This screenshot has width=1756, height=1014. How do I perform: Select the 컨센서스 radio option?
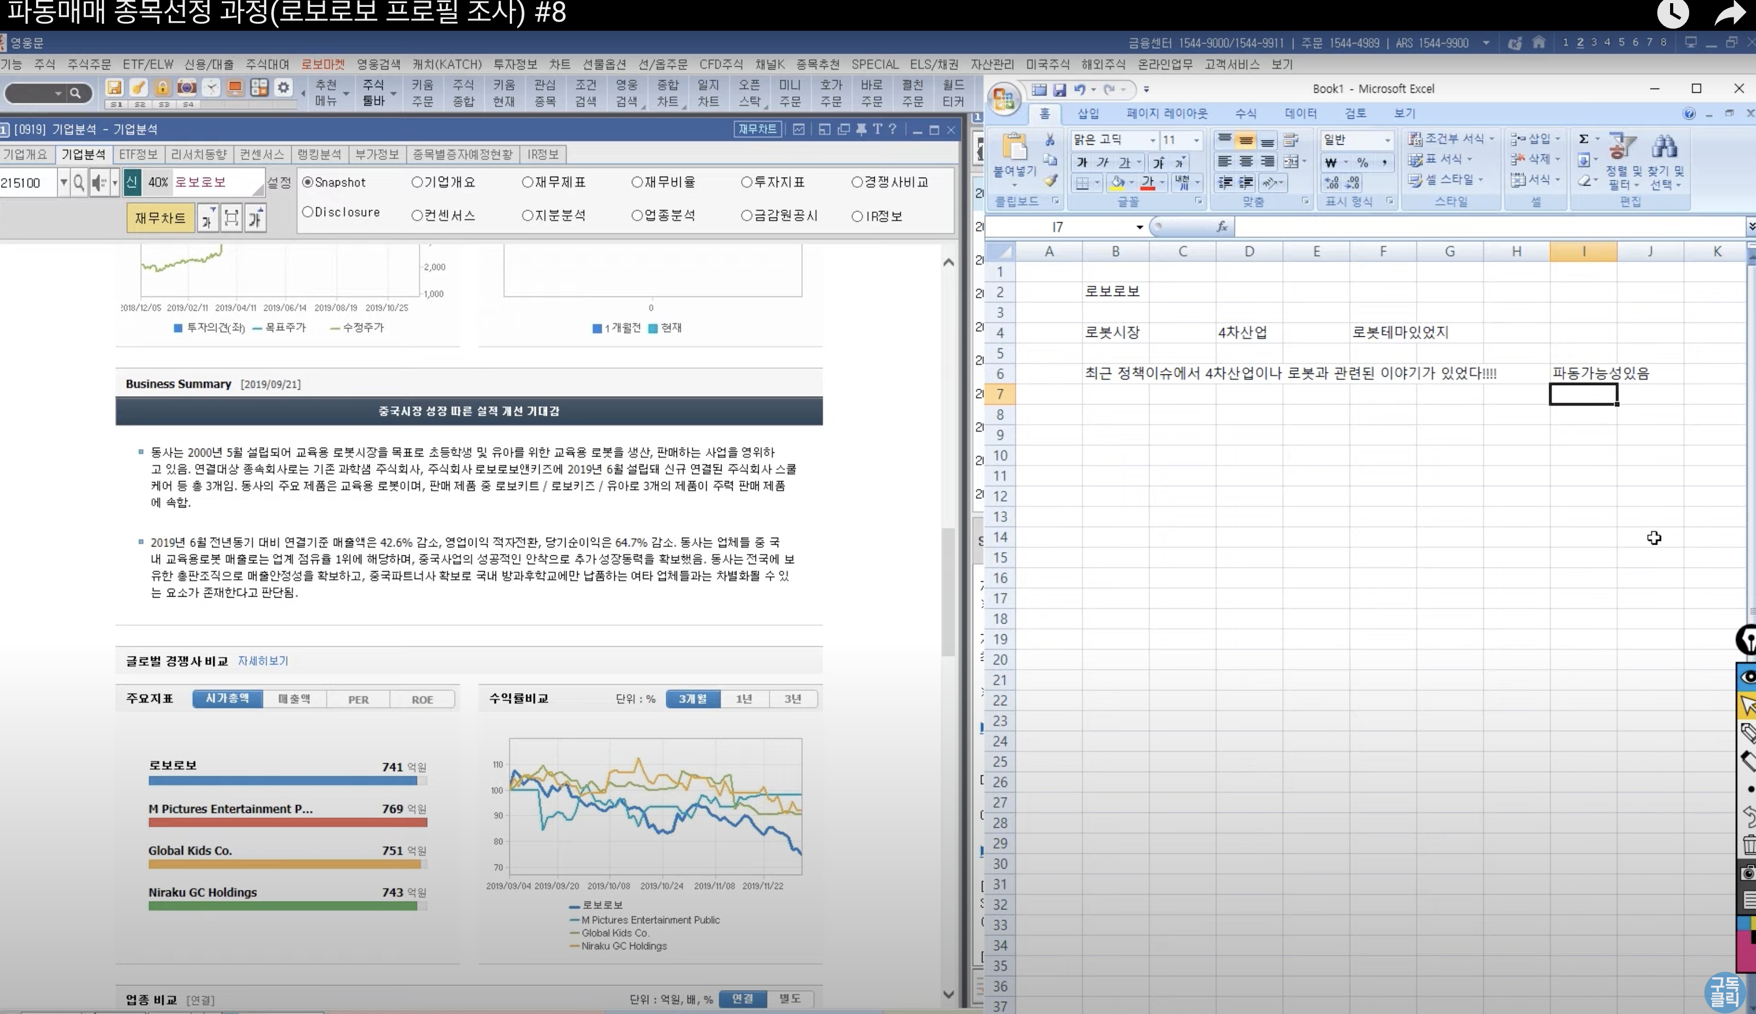coord(417,216)
